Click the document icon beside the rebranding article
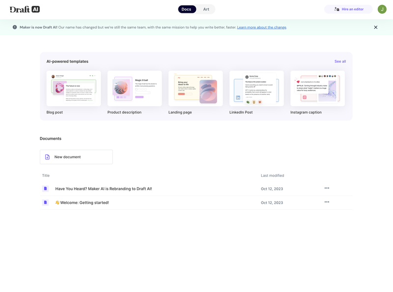The height and width of the screenshot is (292, 393). click(45, 188)
